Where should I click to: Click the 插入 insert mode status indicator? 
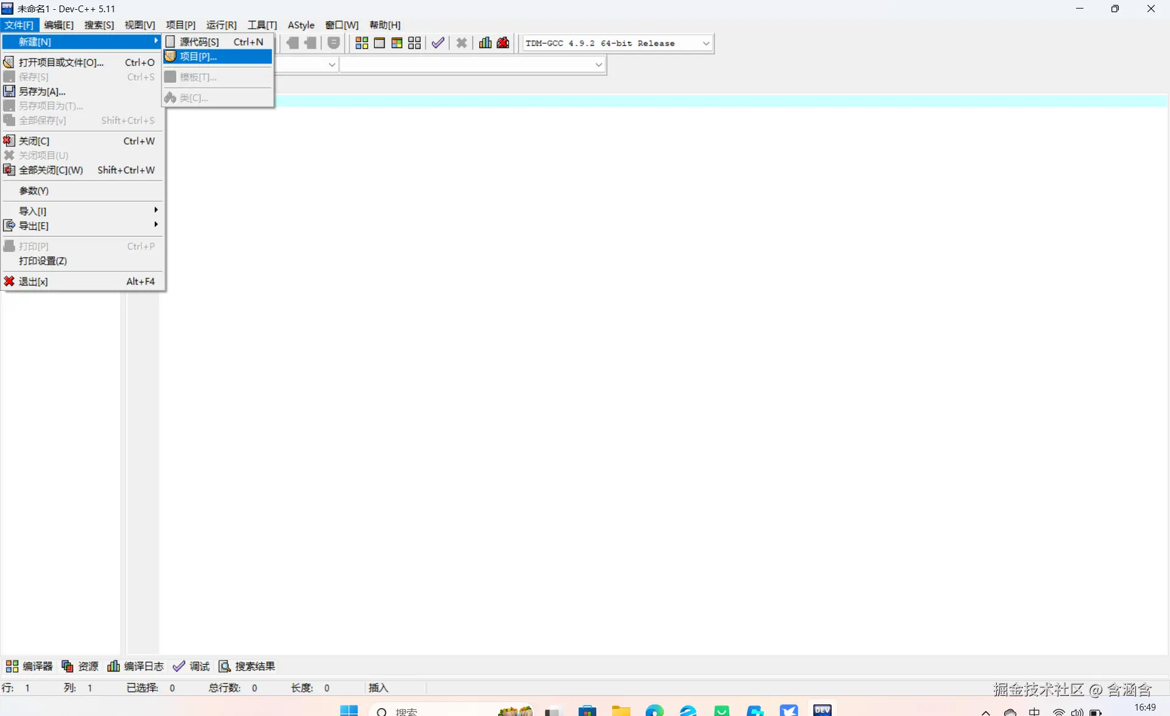click(379, 688)
